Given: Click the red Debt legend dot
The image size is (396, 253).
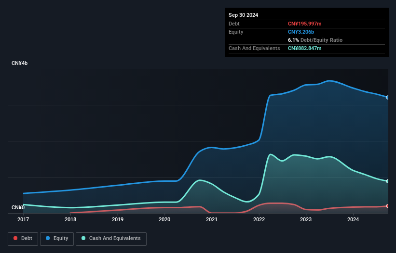Looking at the screenshot, I should (x=15, y=238).
